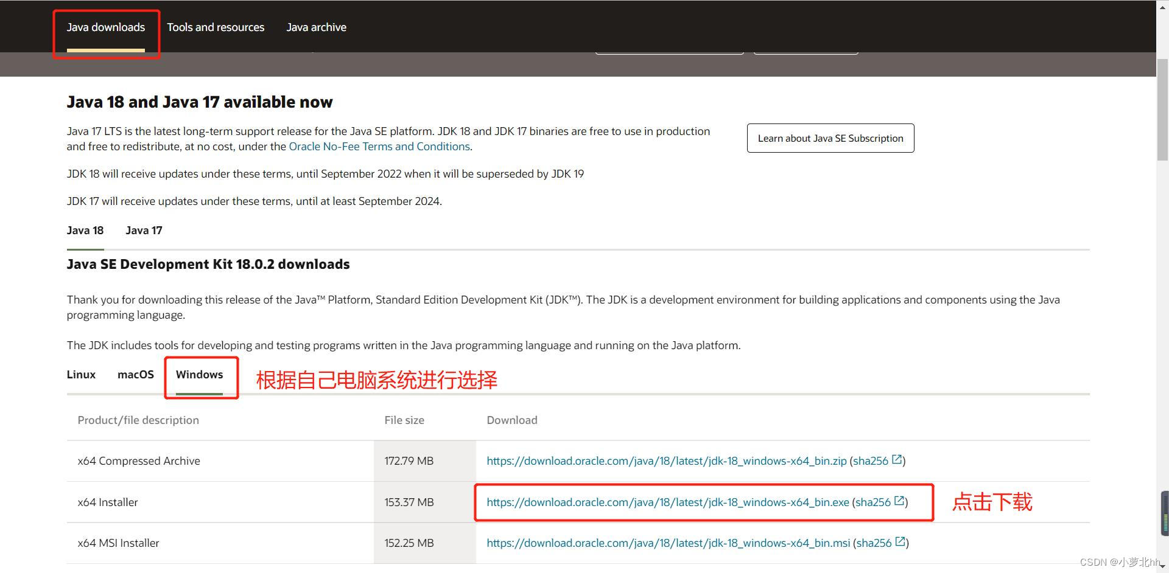
Task: Switch to macOS downloads tab
Action: 136,375
